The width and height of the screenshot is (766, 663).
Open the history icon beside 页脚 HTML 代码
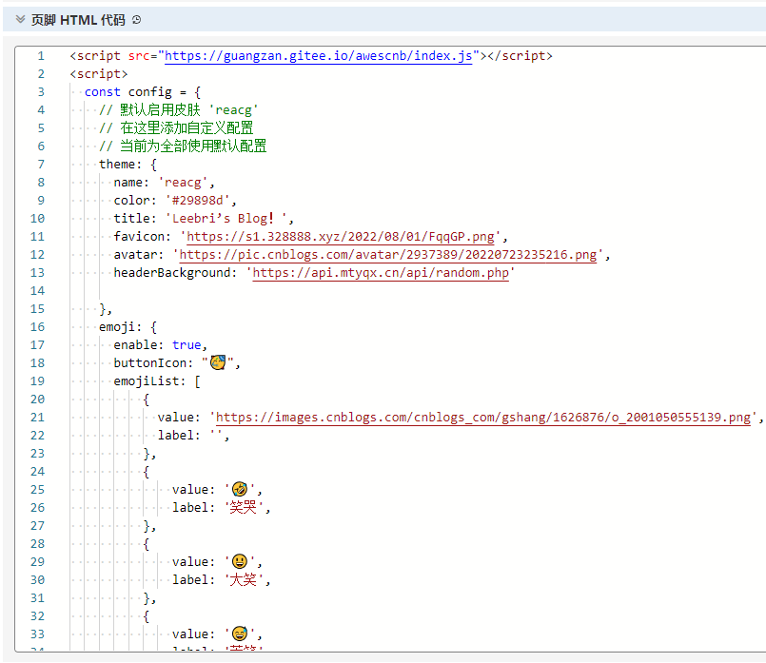tap(137, 20)
